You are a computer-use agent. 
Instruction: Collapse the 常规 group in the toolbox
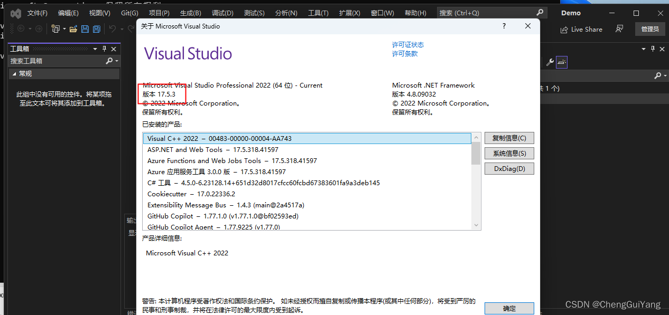click(14, 74)
